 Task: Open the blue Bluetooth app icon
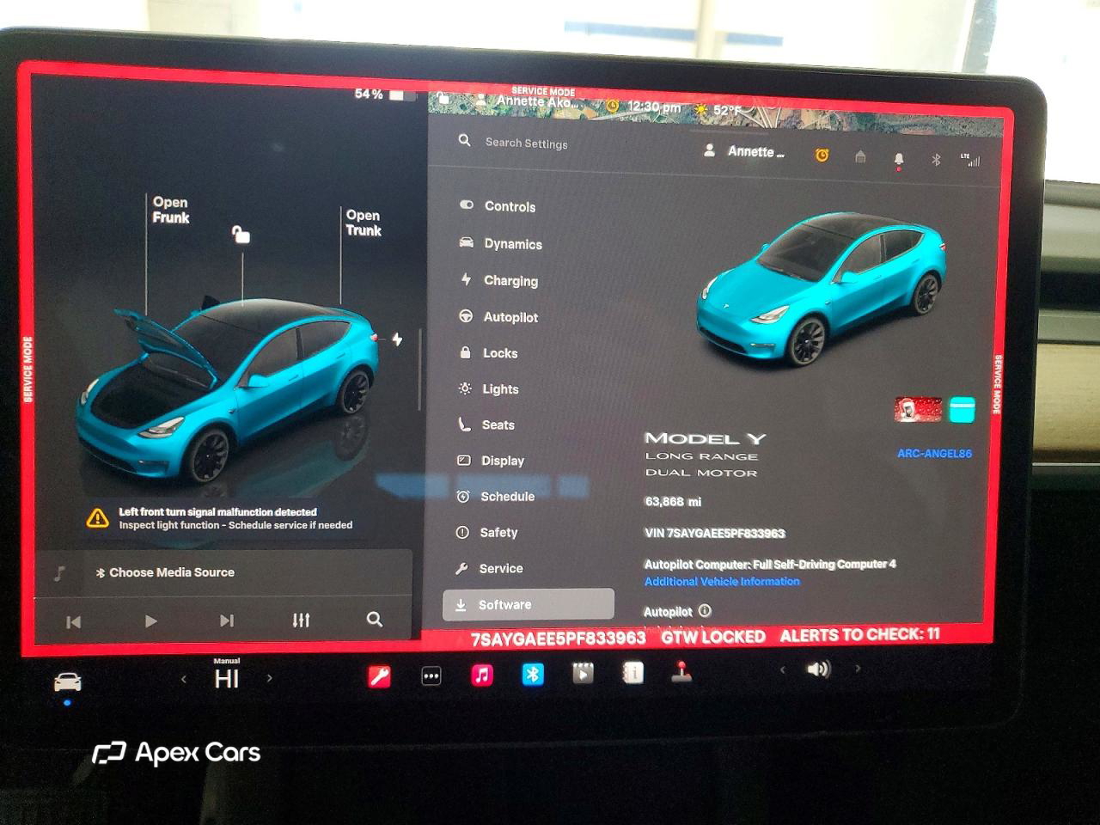click(x=533, y=675)
